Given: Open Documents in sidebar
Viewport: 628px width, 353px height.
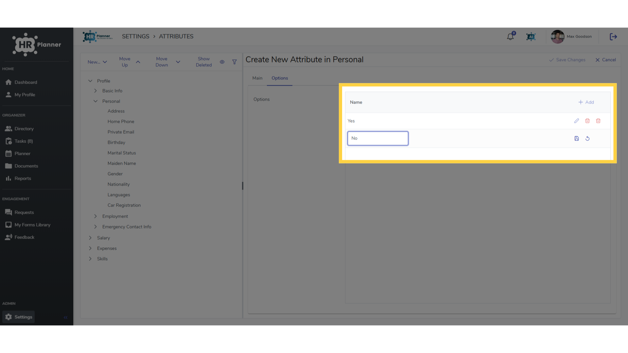Looking at the screenshot, I should (x=22, y=166).
